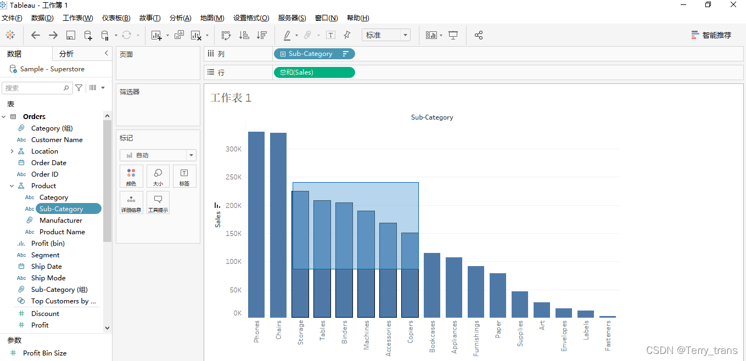Add a new data source icon
This screenshot has width=746, height=361.
[88, 35]
